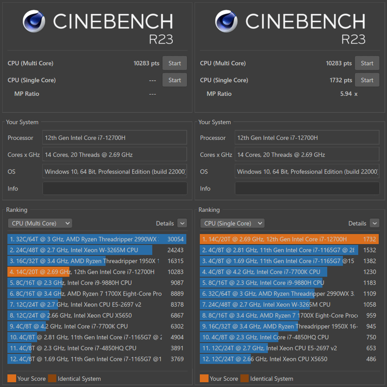Viewport: 387px width, 387px height.
Task: Click OS field in right window
Action: click(307, 171)
